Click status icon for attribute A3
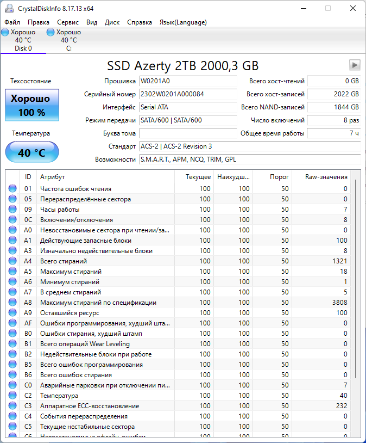This screenshot has height=443, width=366. point(12,250)
